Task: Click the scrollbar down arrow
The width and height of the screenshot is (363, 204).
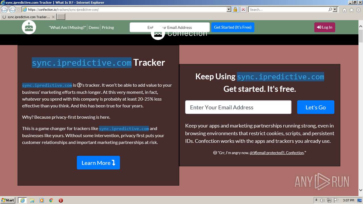Action: (361, 190)
